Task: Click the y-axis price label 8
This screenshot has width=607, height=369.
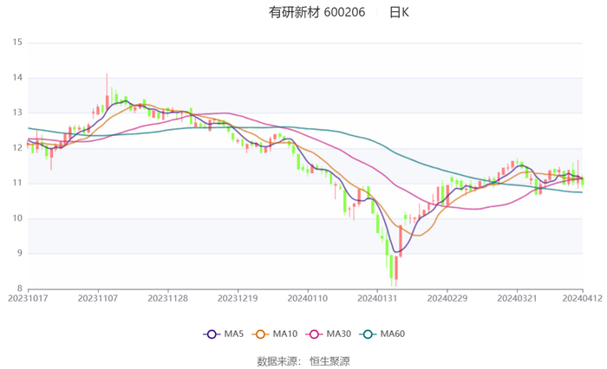Action: click(20, 288)
